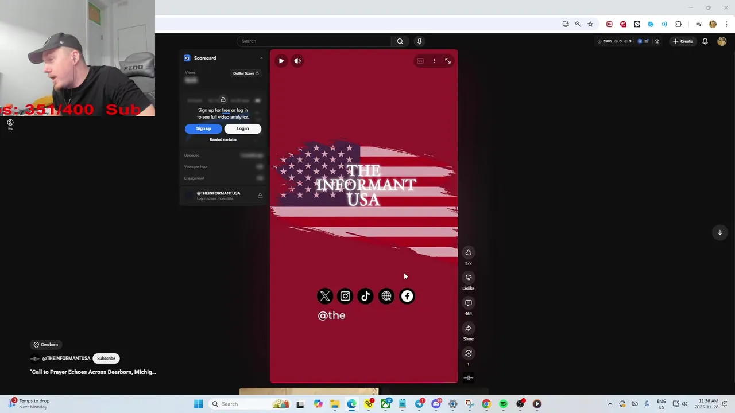Open Telegram from taskbar
Image resolution: width=735 pixels, height=413 pixels.
420,404
